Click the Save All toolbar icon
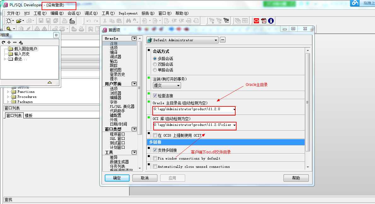The width and height of the screenshot is (375, 204). (56, 21)
